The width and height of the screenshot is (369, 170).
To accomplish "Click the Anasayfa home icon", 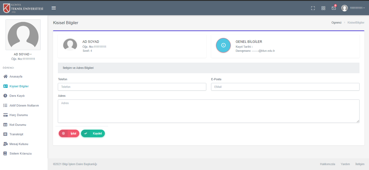I will click(5, 76).
